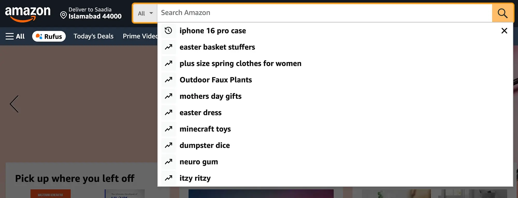Dismiss the iphone 16 pro case suggestion
The height and width of the screenshot is (198, 518).
tap(504, 31)
